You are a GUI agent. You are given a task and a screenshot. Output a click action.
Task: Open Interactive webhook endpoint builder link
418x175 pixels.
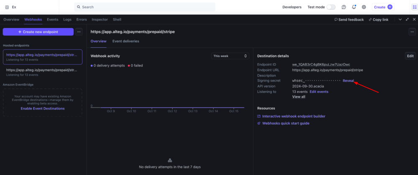(293, 116)
